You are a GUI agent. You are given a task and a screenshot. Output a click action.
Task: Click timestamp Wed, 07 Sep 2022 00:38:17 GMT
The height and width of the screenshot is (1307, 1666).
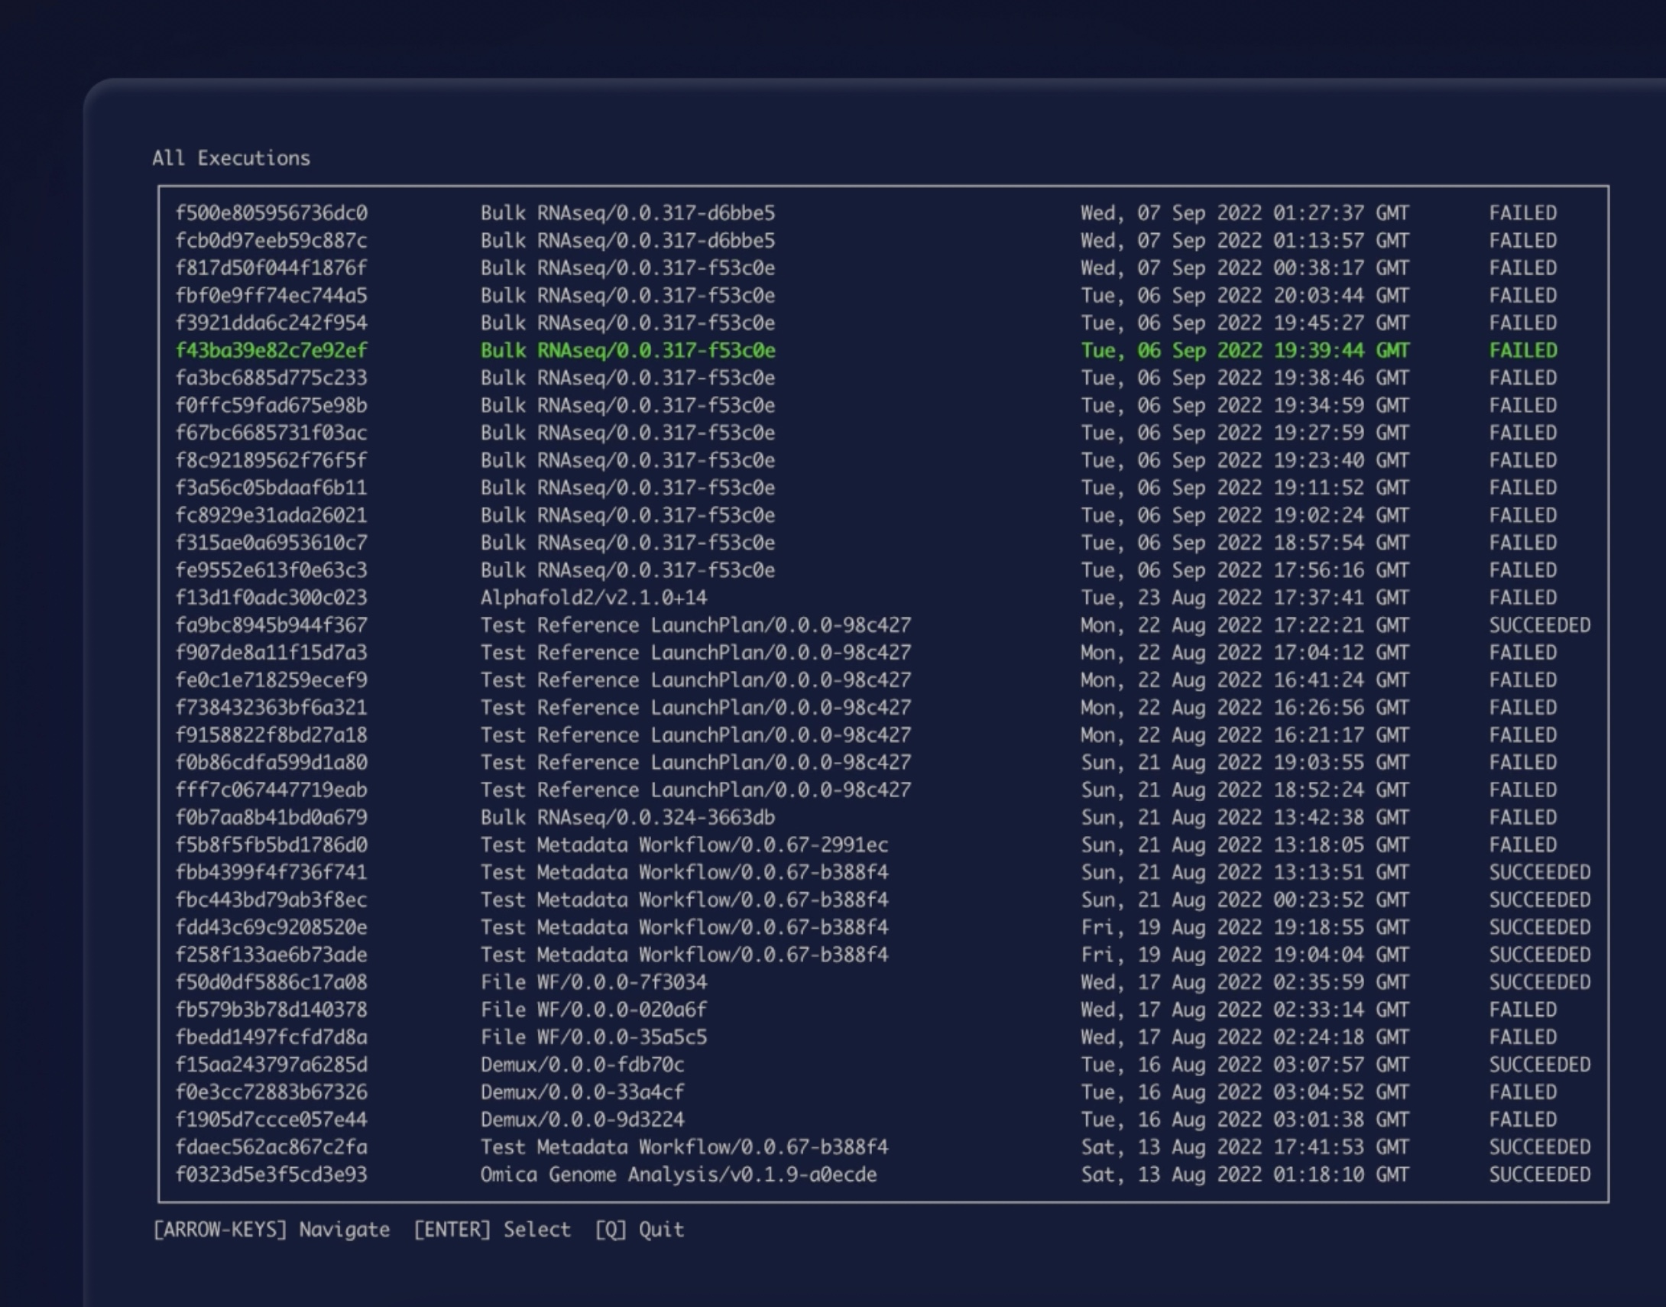tap(1243, 268)
